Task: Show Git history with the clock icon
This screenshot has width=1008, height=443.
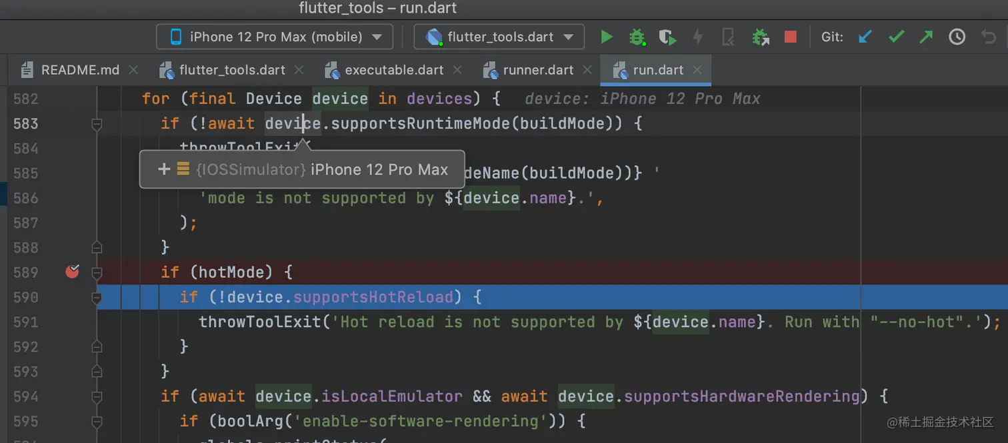Action: coord(957,37)
